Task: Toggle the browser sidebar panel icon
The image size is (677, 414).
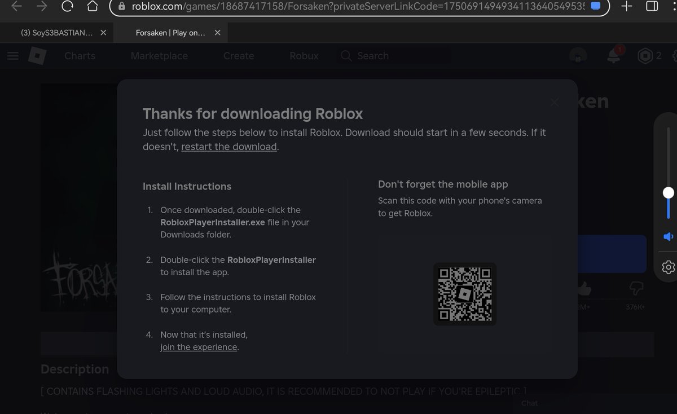Action: [652, 7]
